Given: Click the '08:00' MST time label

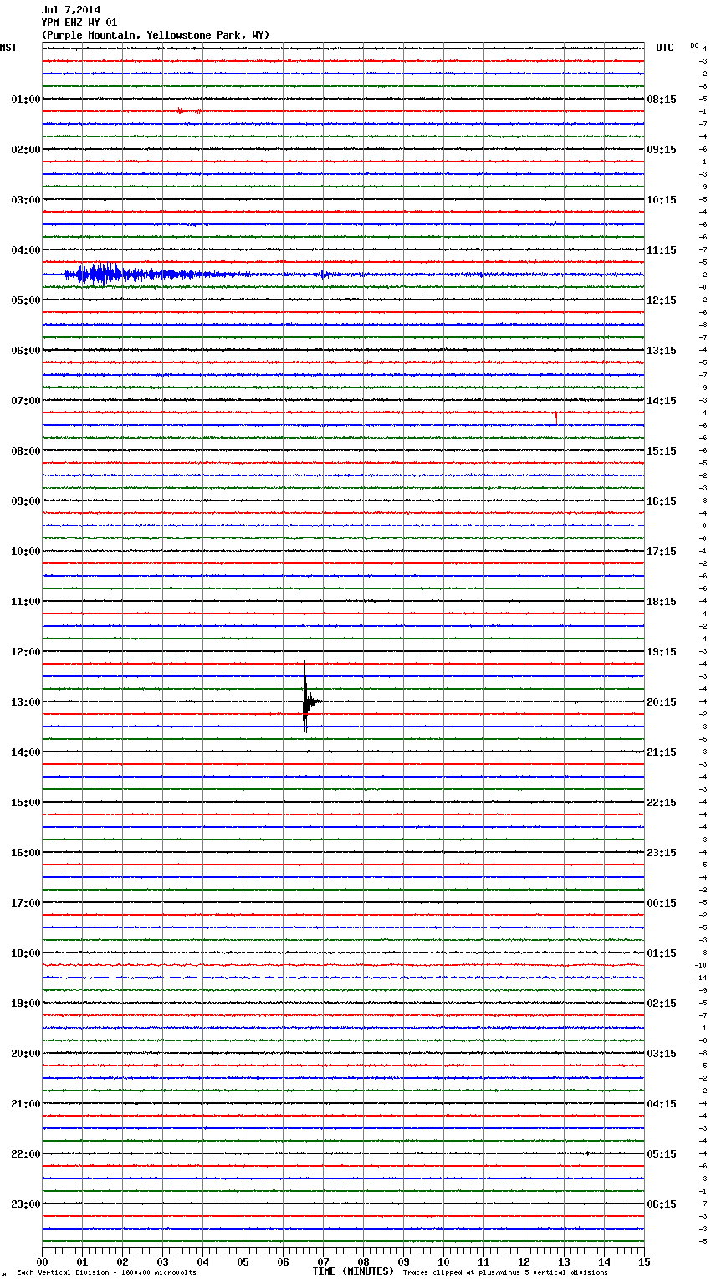Looking at the screenshot, I should [25, 451].
